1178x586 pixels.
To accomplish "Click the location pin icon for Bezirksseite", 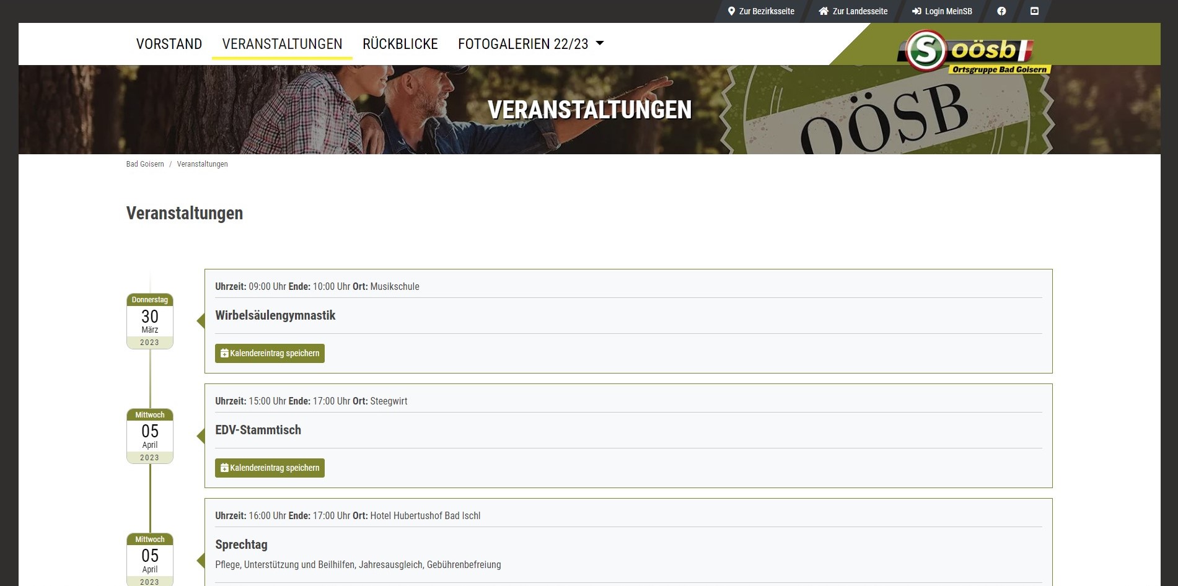I will coord(731,11).
